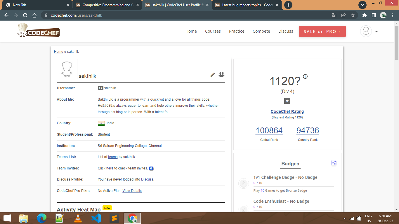Image resolution: width=399 pixels, height=224 pixels.
Task: Bookmark this page with star icon
Action: (x=353, y=15)
